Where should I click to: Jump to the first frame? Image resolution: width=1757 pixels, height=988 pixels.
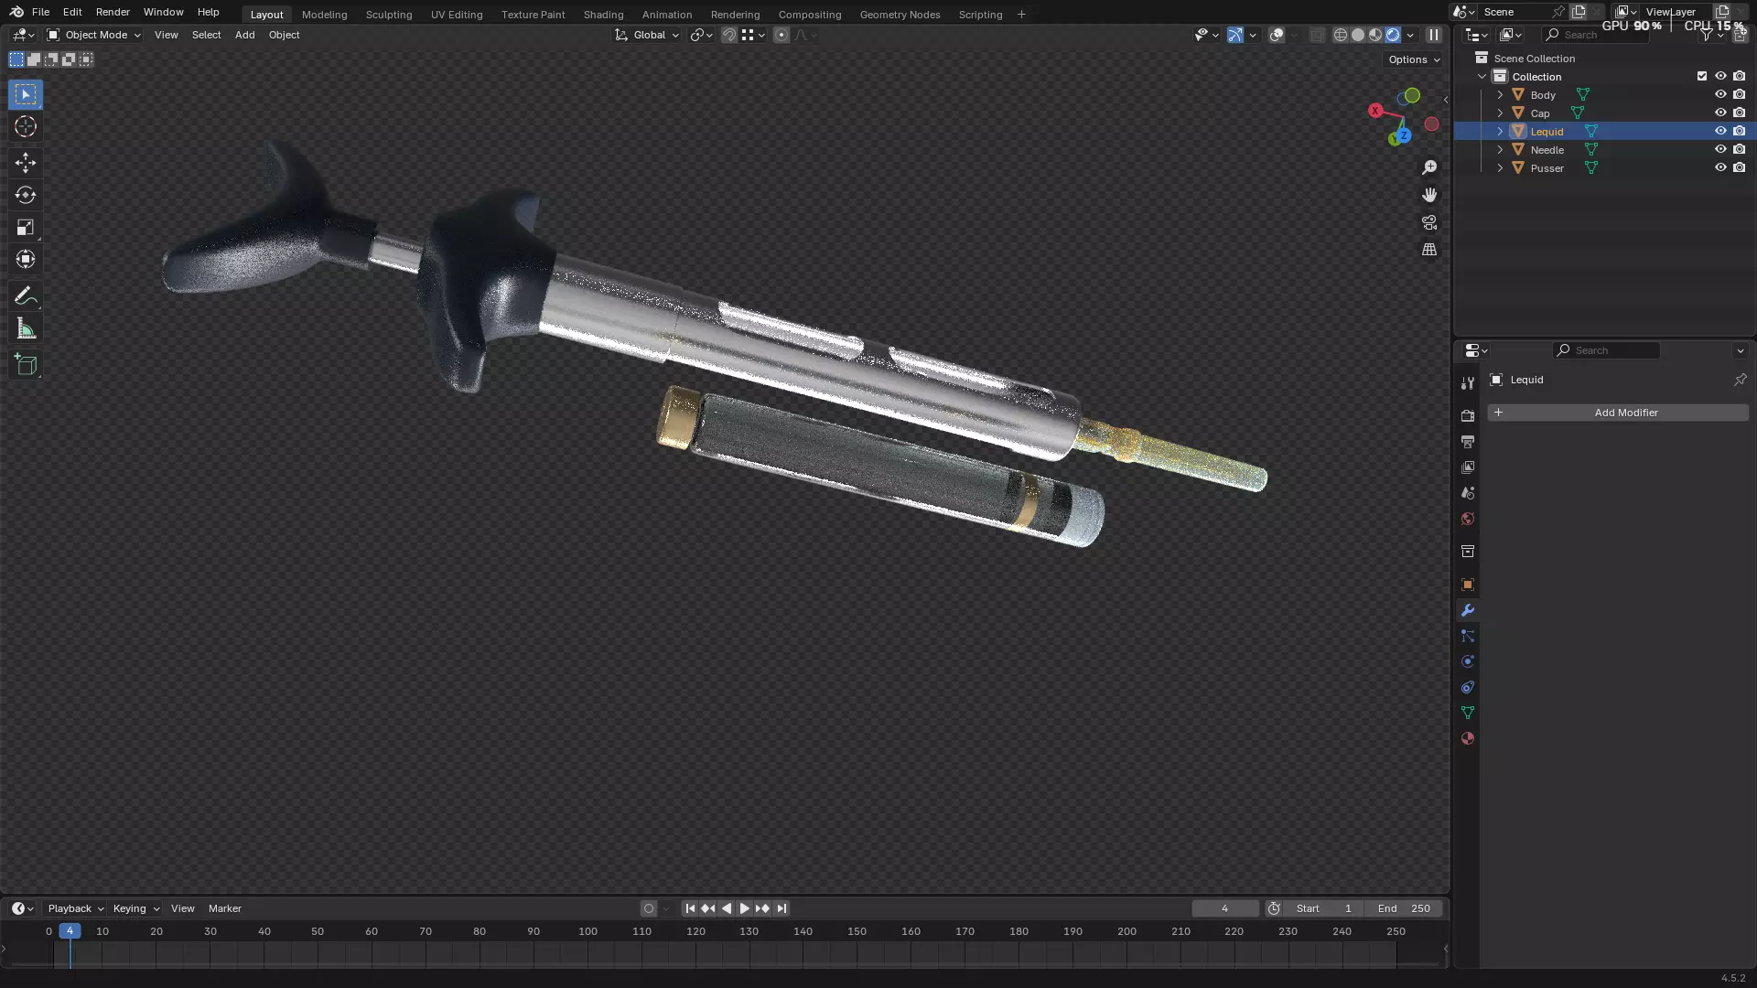point(690,908)
